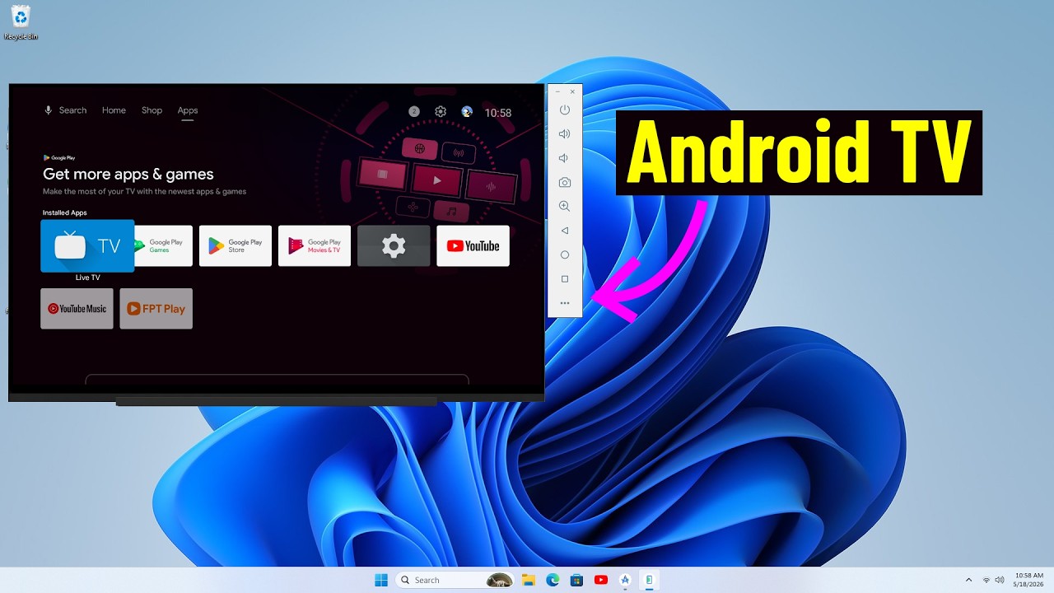This screenshot has height=593, width=1054.
Task: Take a screenshot with the camera icon
Action: 565,182
